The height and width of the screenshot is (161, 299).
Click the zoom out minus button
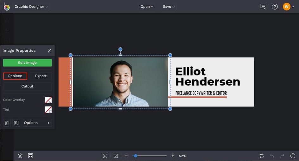(x=126, y=156)
